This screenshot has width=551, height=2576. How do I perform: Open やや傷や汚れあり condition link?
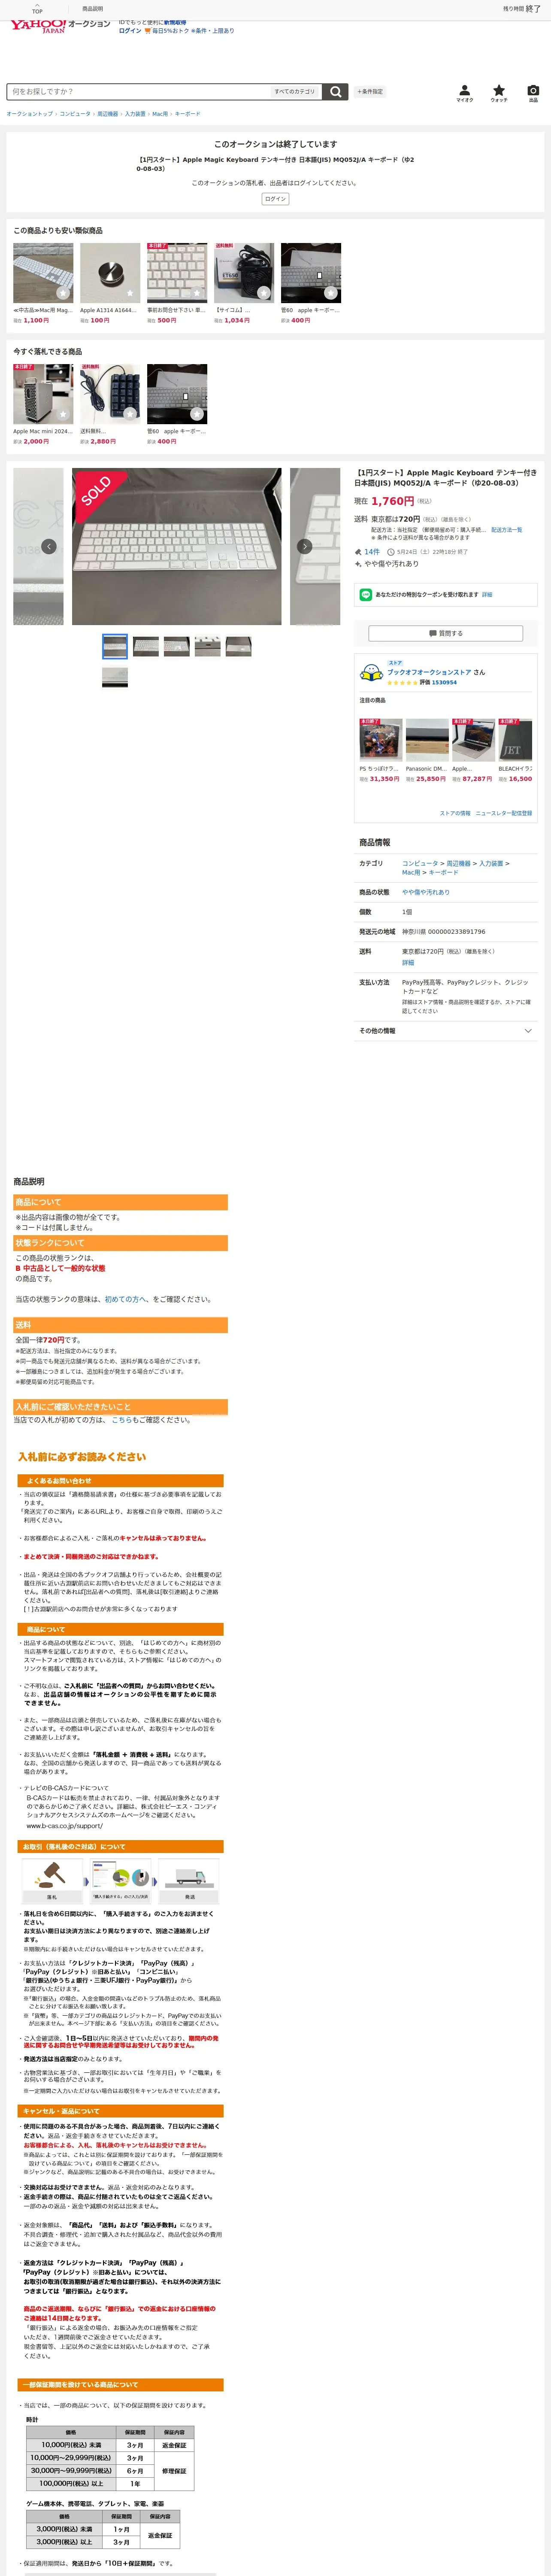click(426, 892)
